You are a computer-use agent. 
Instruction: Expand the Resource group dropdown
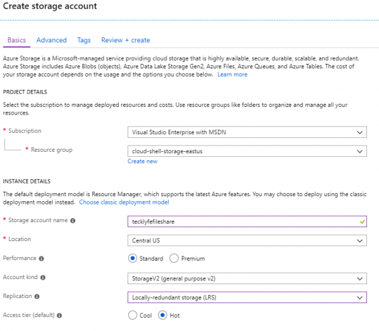pos(247,151)
